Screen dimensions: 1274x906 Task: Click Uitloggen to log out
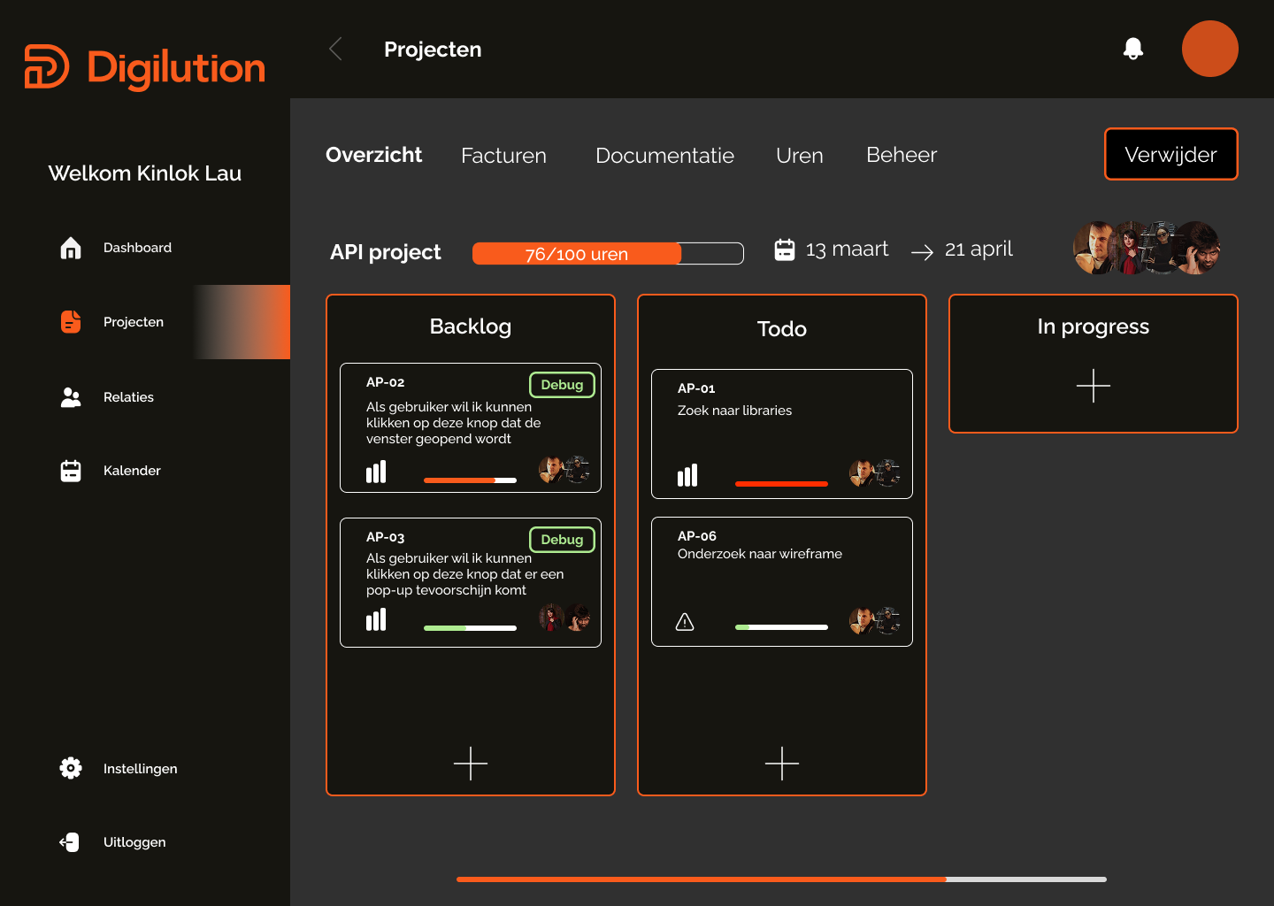pyautogui.click(x=134, y=842)
